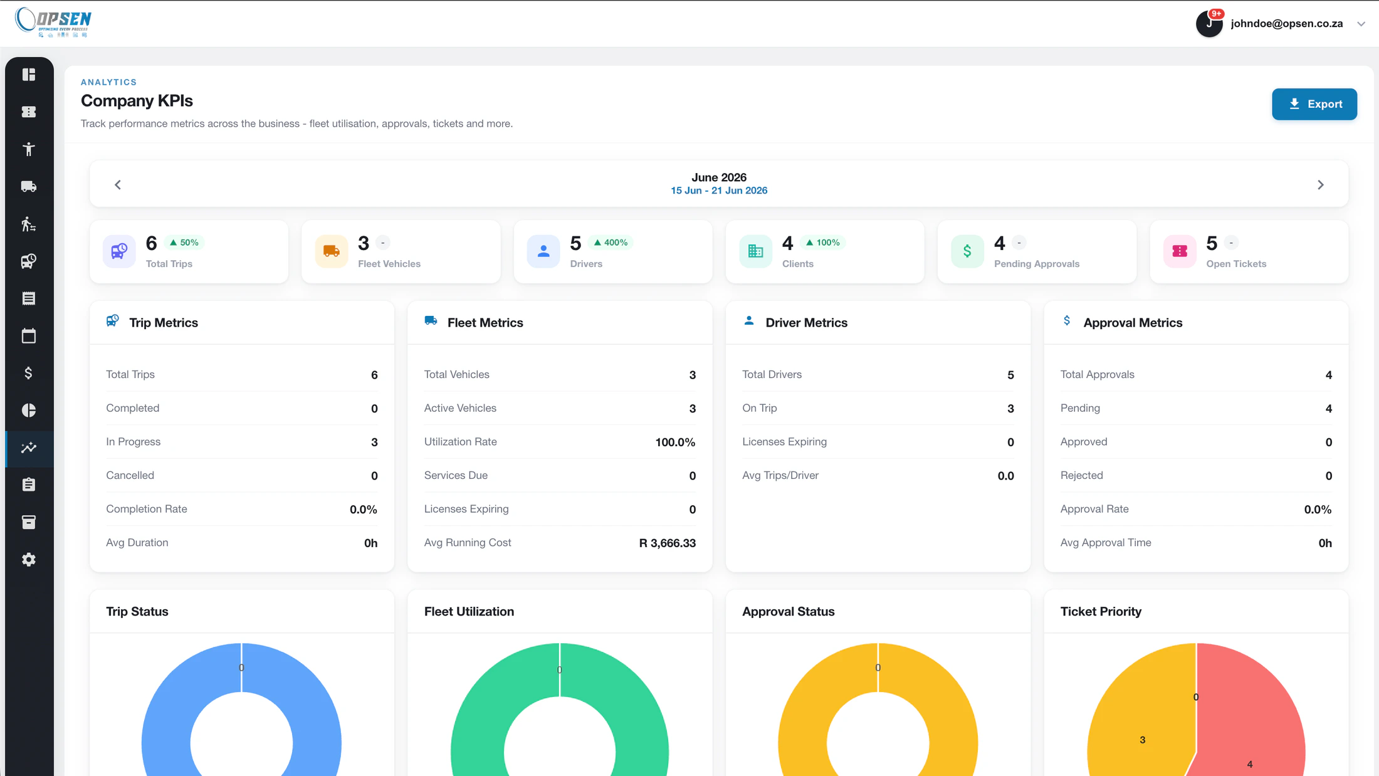This screenshot has height=776, width=1379.
Task: Click the user avatar with notification badge
Action: pyautogui.click(x=1209, y=23)
